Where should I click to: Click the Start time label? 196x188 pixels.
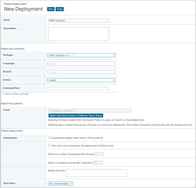(x=9, y=183)
